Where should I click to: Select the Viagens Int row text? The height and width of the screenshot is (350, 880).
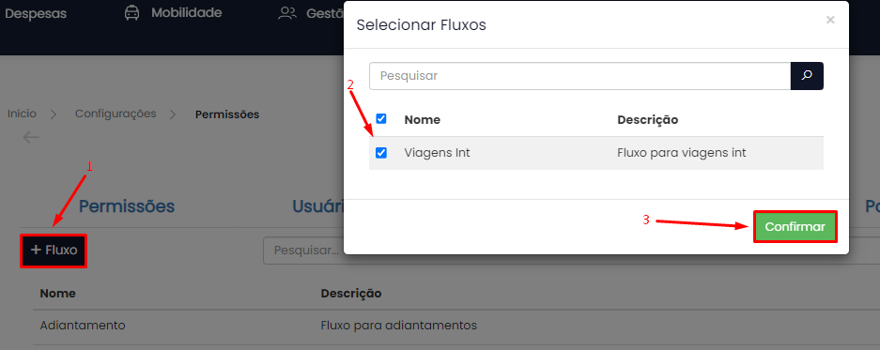pyautogui.click(x=438, y=153)
